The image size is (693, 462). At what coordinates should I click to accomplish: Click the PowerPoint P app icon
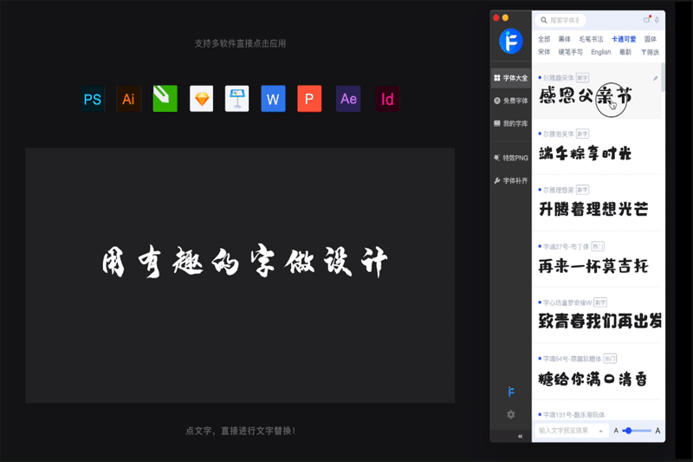pyautogui.click(x=309, y=99)
